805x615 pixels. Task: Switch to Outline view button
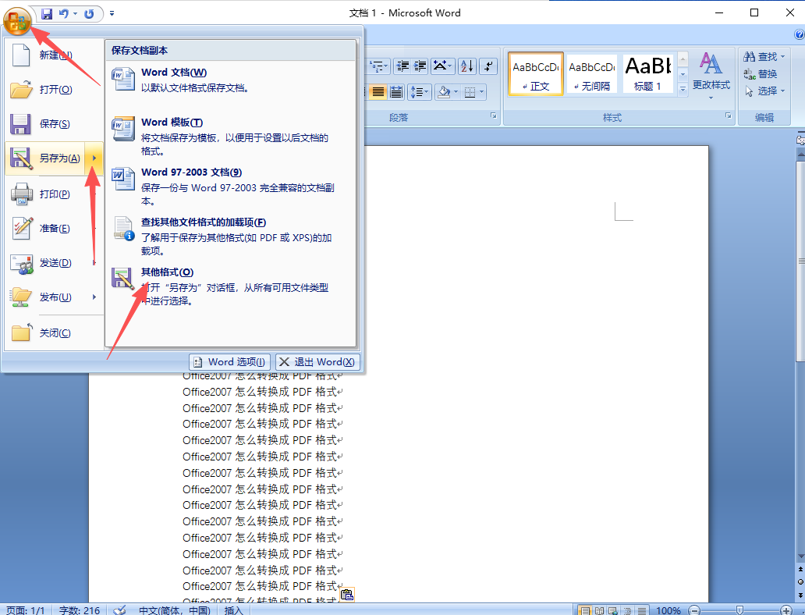coord(627,610)
